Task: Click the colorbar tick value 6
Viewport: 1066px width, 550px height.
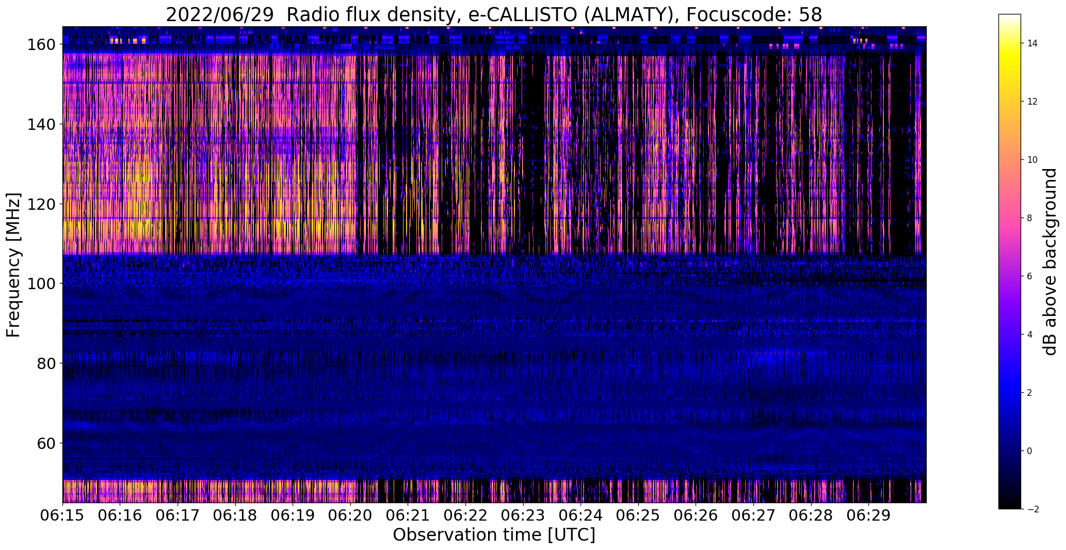Action: (x=1030, y=276)
